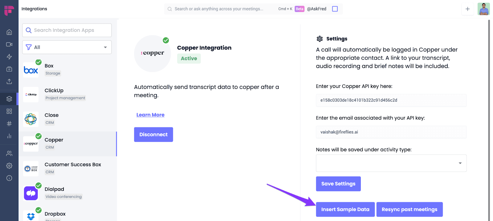The width and height of the screenshot is (493, 221).
Task: Follow the Learn More link
Action: coord(150,115)
